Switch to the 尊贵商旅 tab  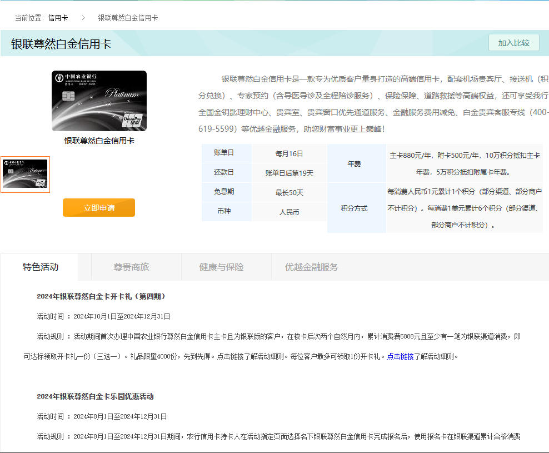(131, 267)
